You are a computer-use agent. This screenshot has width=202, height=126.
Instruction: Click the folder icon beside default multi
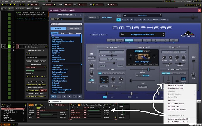125,15
